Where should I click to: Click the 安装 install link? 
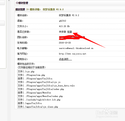click(69, 32)
